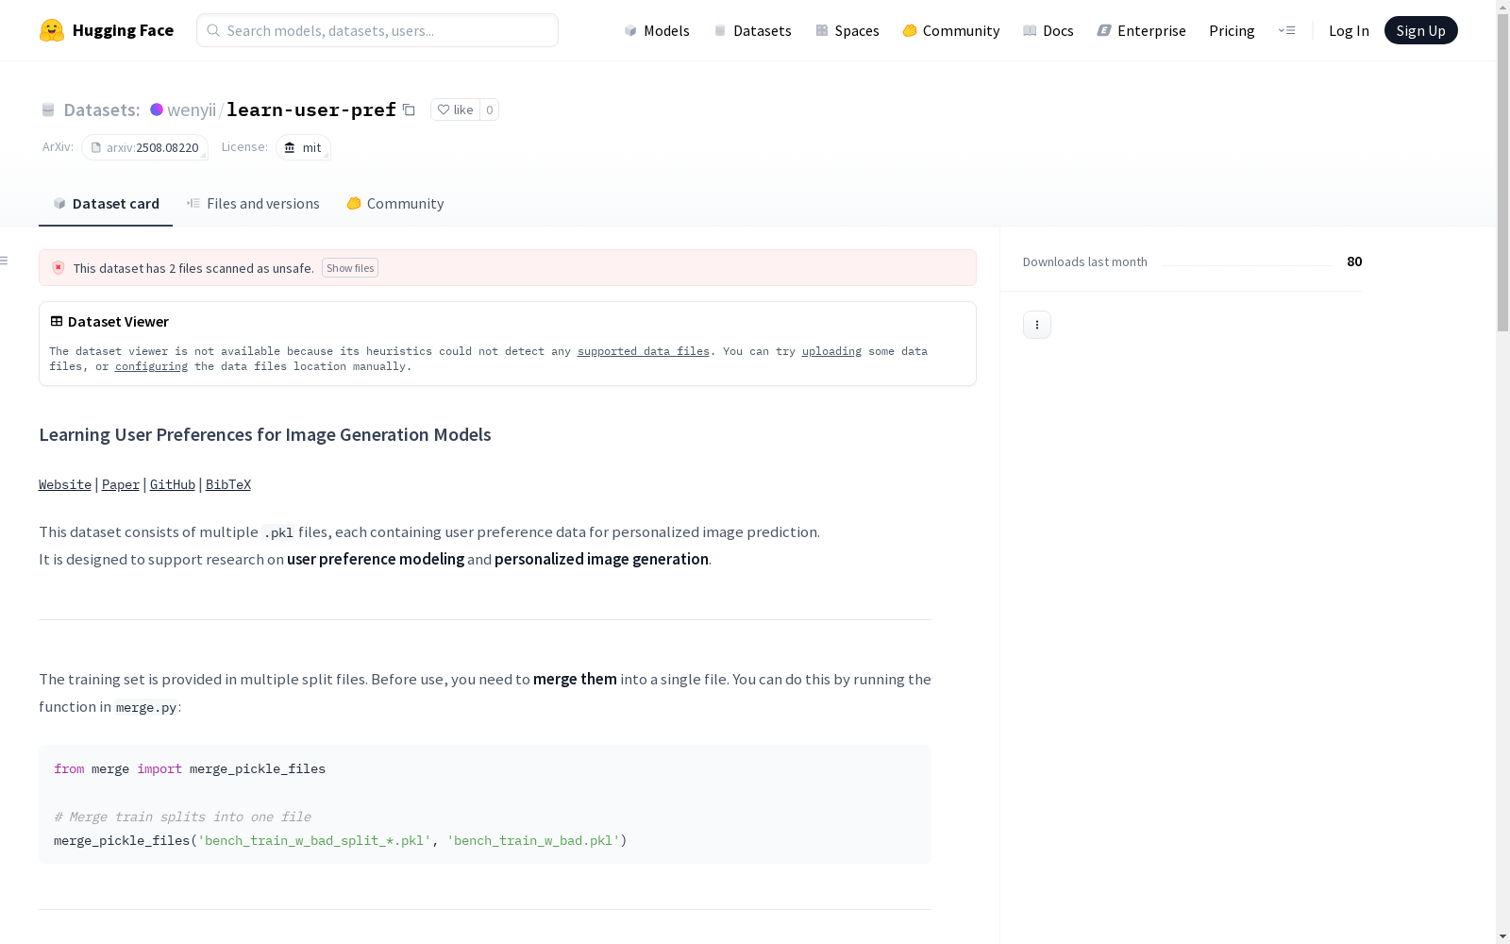Screen dimensions: 1510x944
Task: Click the downloads count '80'
Action: (x=1354, y=261)
